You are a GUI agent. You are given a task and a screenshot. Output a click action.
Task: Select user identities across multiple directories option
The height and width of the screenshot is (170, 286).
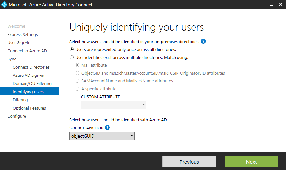72,58
